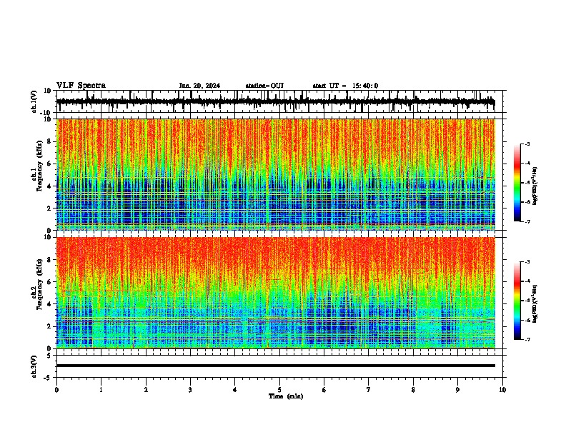This screenshot has height=437, width=566.
Task: Click the ch.3 flat black voltage trace
Action: 276,366
